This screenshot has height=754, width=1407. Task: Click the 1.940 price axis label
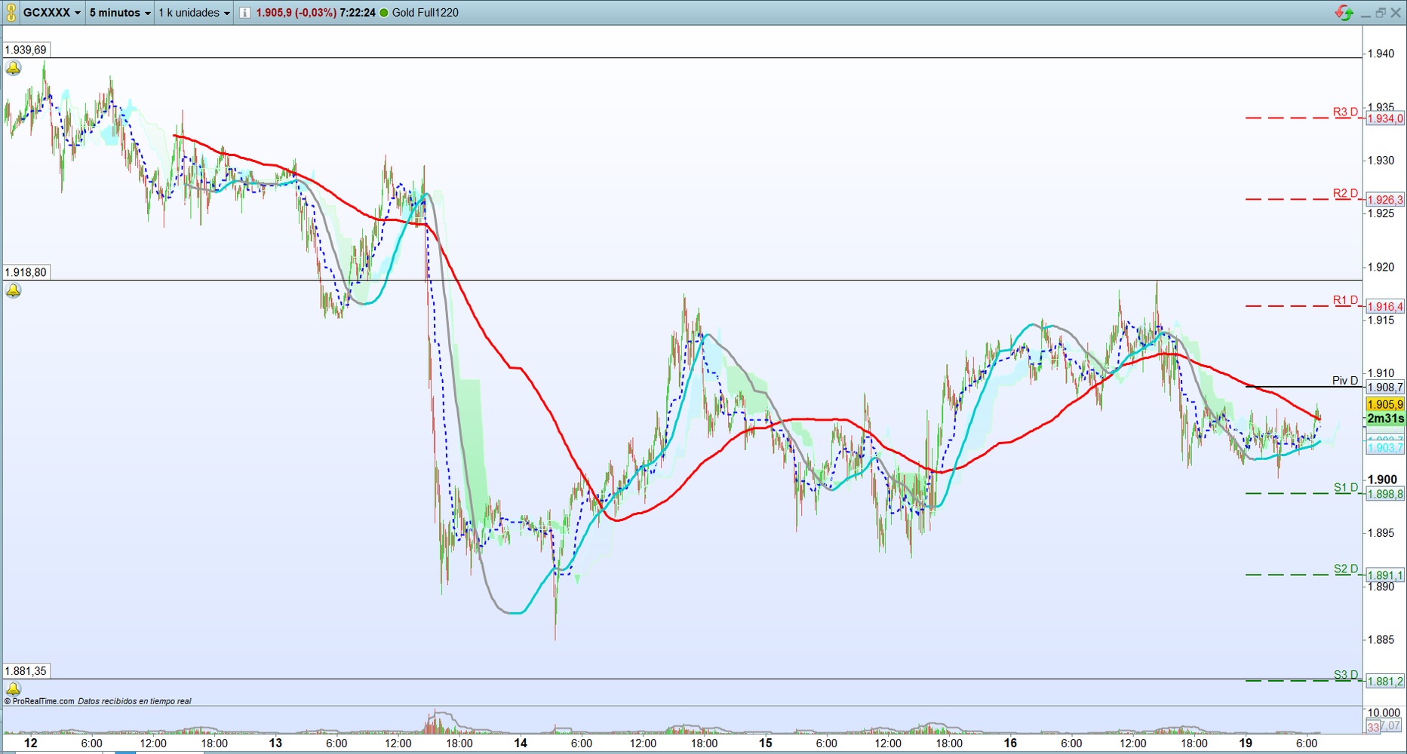[x=1381, y=54]
